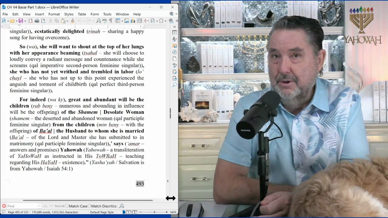Click zoom out minus button
The image size is (388, 218).
point(141,212)
